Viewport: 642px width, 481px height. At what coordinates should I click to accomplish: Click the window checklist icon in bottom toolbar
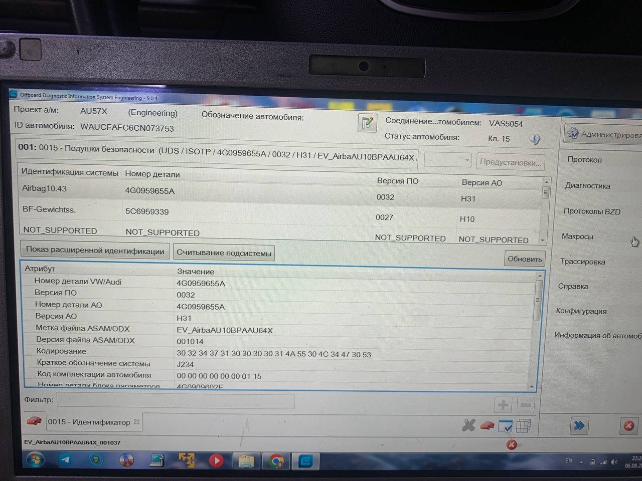pos(505,426)
